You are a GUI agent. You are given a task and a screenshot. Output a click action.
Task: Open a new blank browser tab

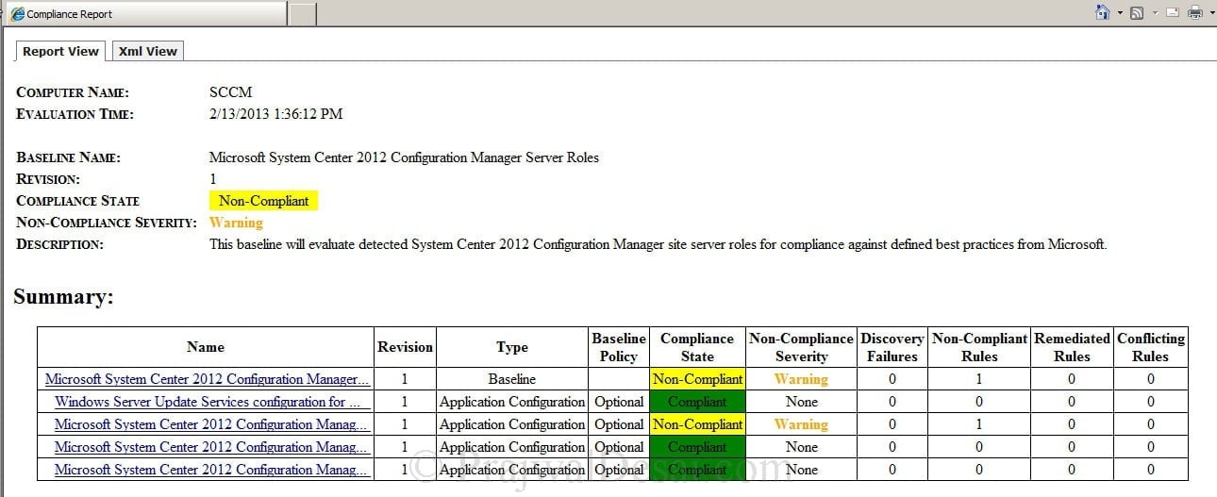click(302, 14)
